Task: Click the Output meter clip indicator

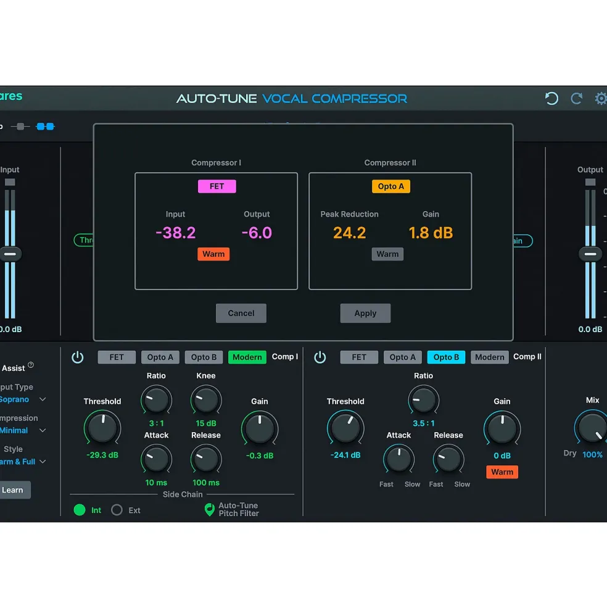Action: (x=590, y=182)
